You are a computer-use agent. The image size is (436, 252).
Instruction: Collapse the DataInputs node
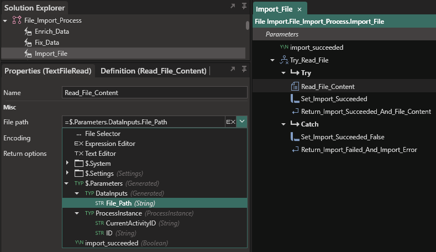pos(77,193)
